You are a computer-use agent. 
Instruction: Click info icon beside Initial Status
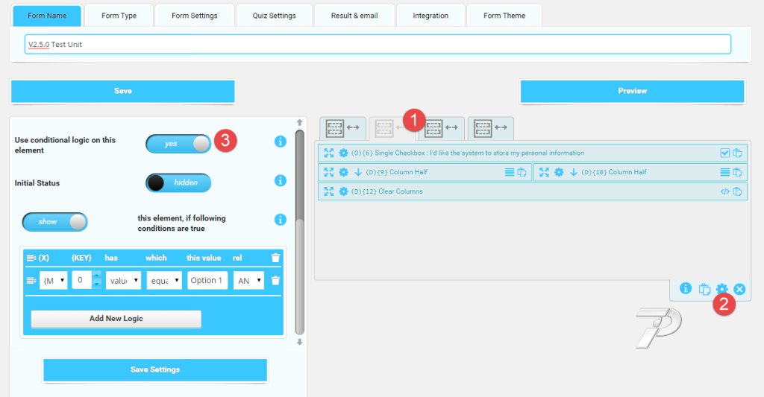click(281, 180)
